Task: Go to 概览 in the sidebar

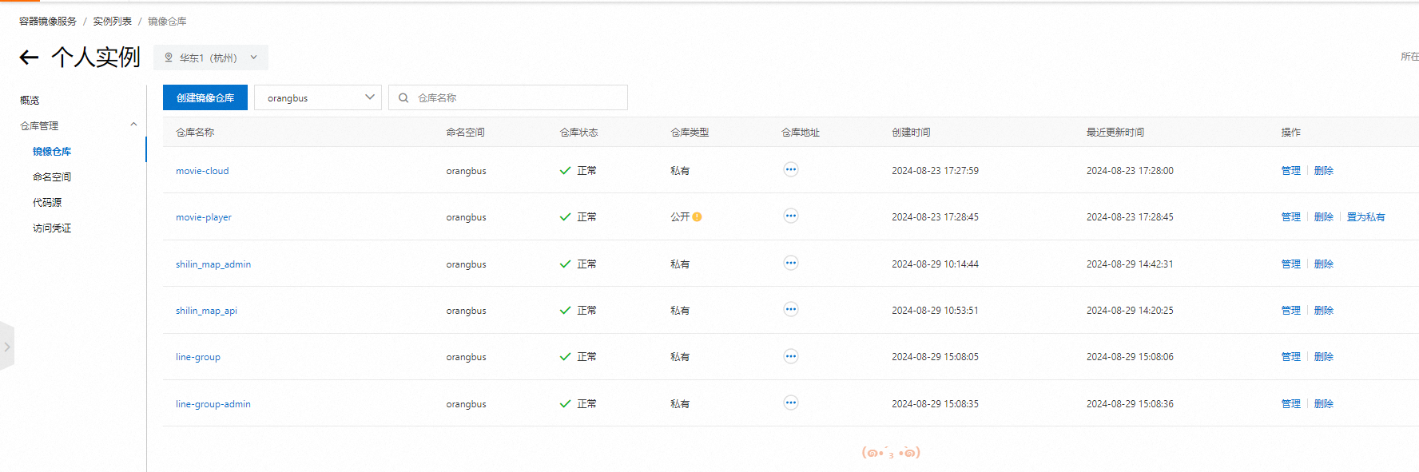Action: pos(30,101)
